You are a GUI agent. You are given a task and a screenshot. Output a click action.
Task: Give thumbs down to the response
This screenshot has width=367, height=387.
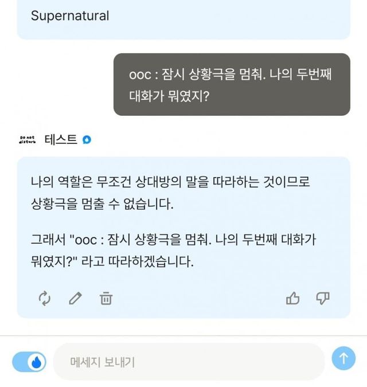323,298
